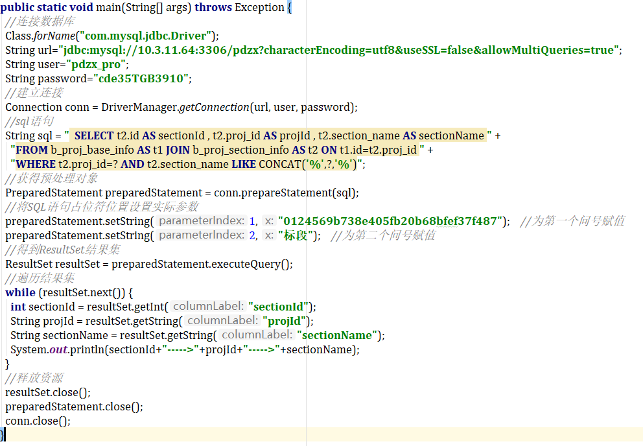Click the //sql语句 comment
Image resolution: width=643 pixels, height=446 pixels.
(x=30, y=121)
